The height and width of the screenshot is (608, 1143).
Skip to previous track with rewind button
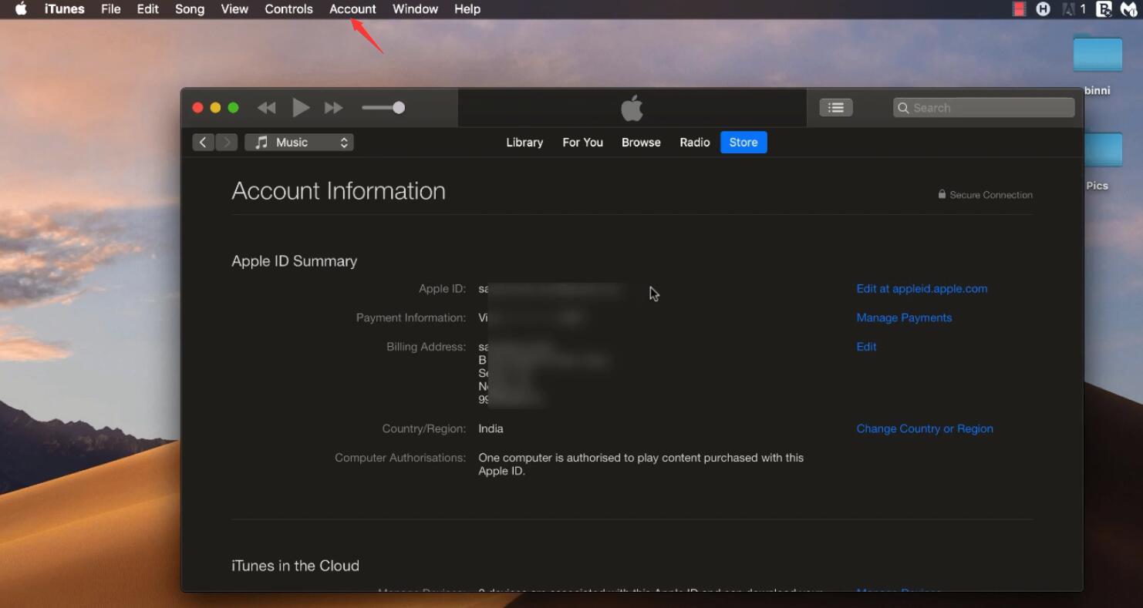(x=266, y=108)
